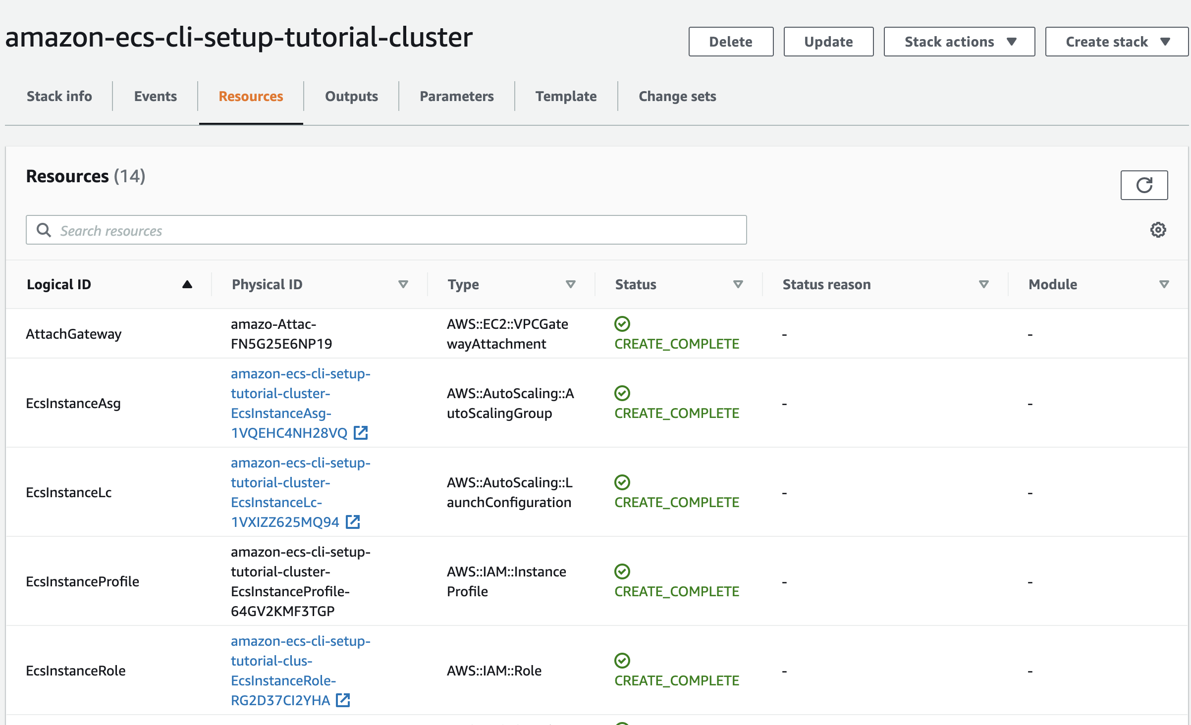
Task: Toggle Logical ID sort ascending arrow
Action: (187, 284)
